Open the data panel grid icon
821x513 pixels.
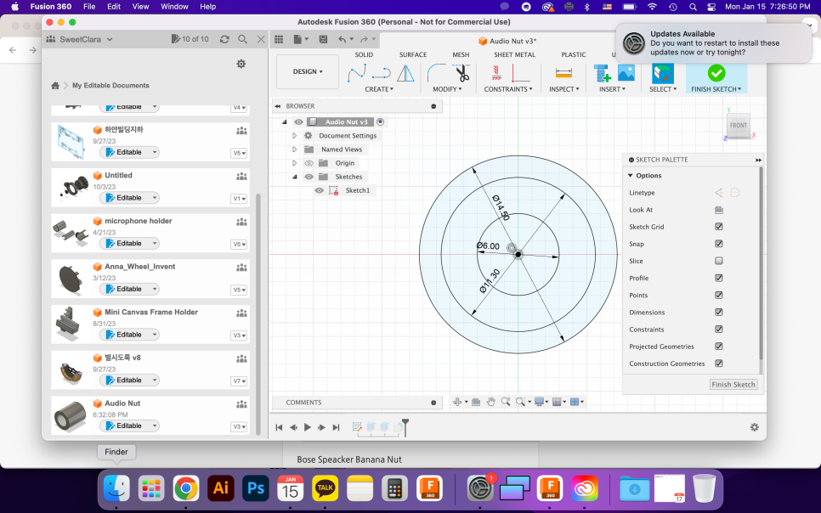pyautogui.click(x=279, y=39)
